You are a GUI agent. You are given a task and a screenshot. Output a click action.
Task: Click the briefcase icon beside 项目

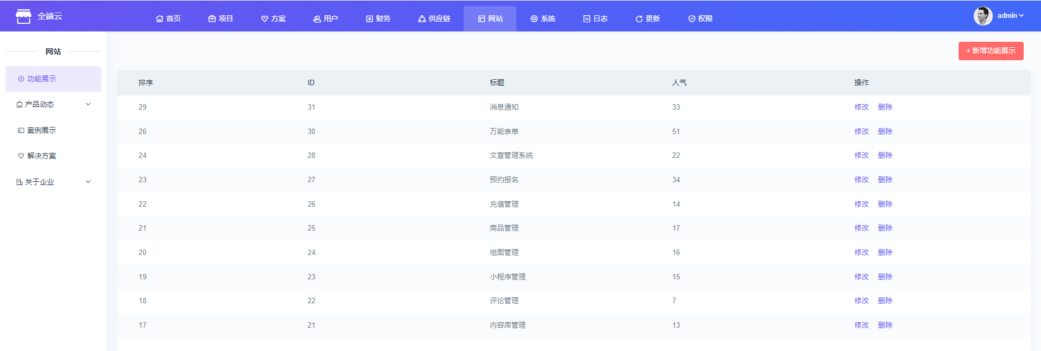point(212,19)
